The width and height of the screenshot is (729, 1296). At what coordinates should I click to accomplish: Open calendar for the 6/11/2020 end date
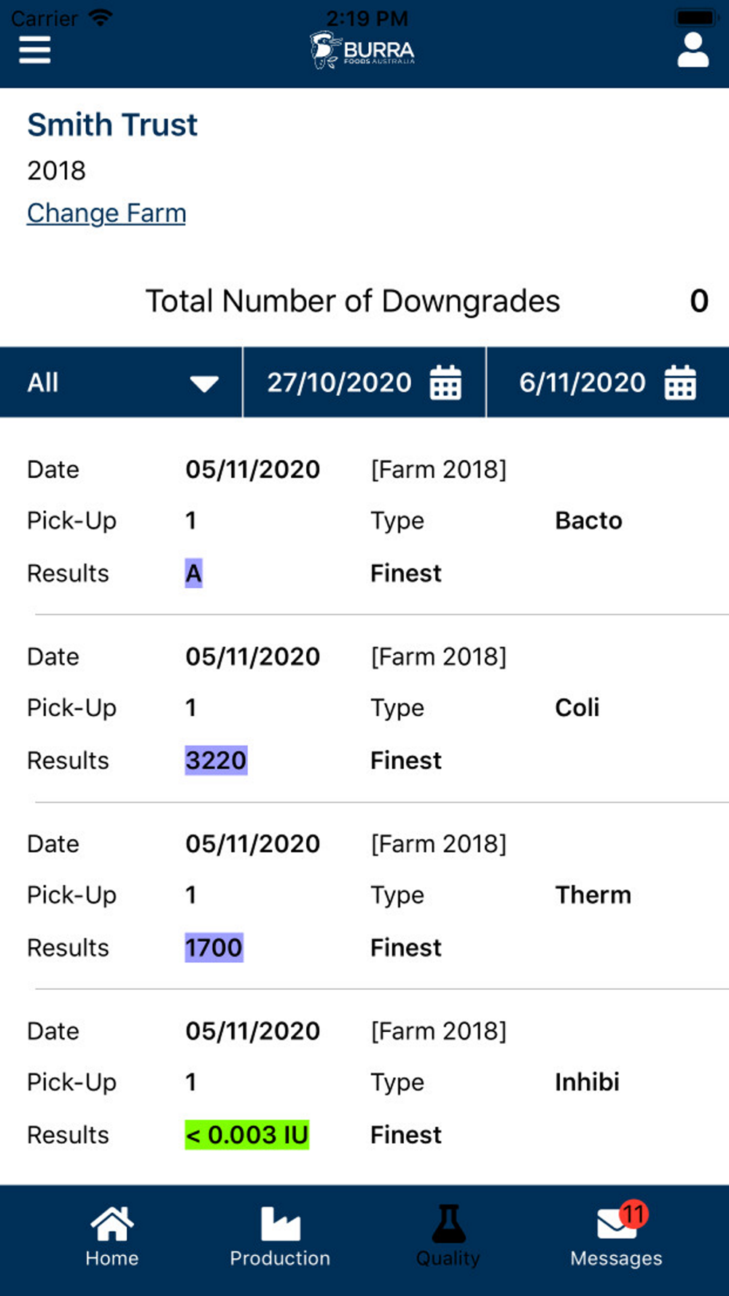[680, 383]
